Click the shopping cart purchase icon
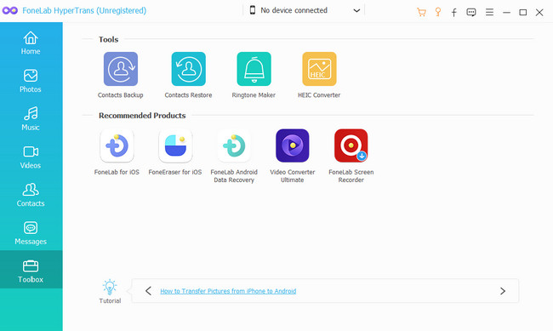 [421, 13]
